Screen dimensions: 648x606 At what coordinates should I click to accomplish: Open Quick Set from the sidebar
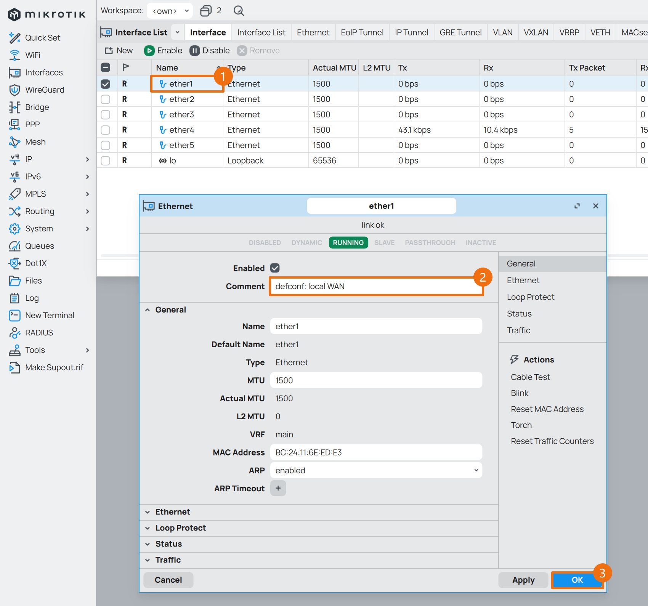tap(35, 38)
